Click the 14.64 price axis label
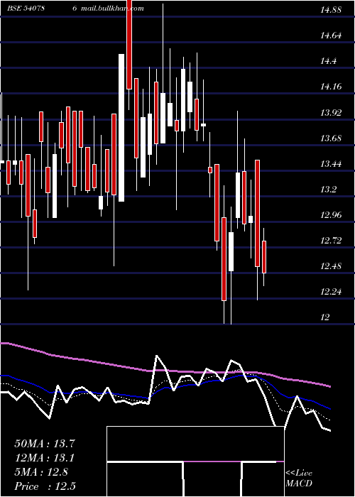Image resolution: width=355 pixels, height=497 pixels. [331, 35]
